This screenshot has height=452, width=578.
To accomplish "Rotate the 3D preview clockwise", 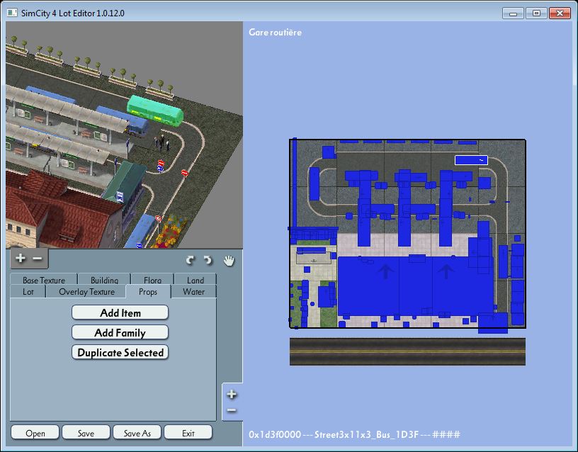I will click(191, 260).
